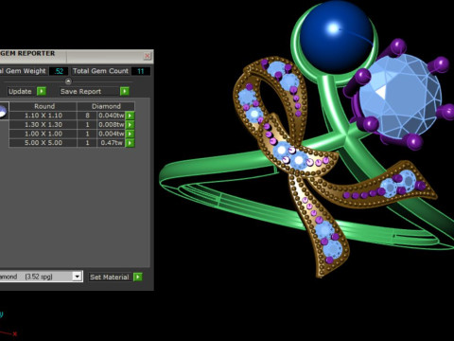
Task: Click the Round column header
Action: [44, 106]
